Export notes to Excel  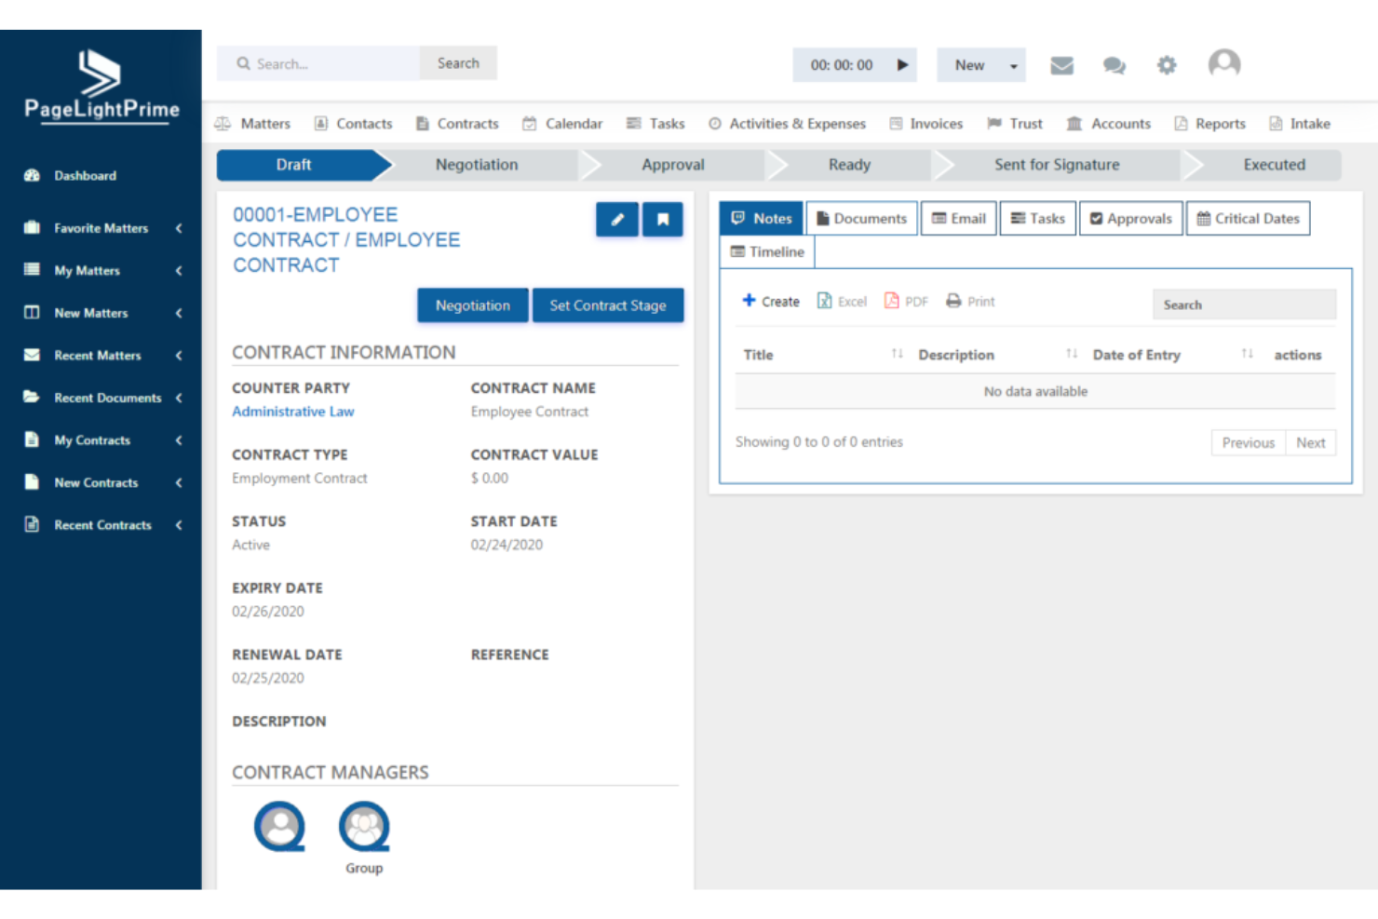842,301
